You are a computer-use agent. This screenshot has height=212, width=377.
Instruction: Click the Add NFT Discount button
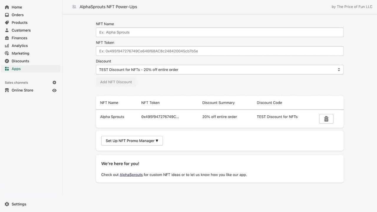(x=116, y=82)
